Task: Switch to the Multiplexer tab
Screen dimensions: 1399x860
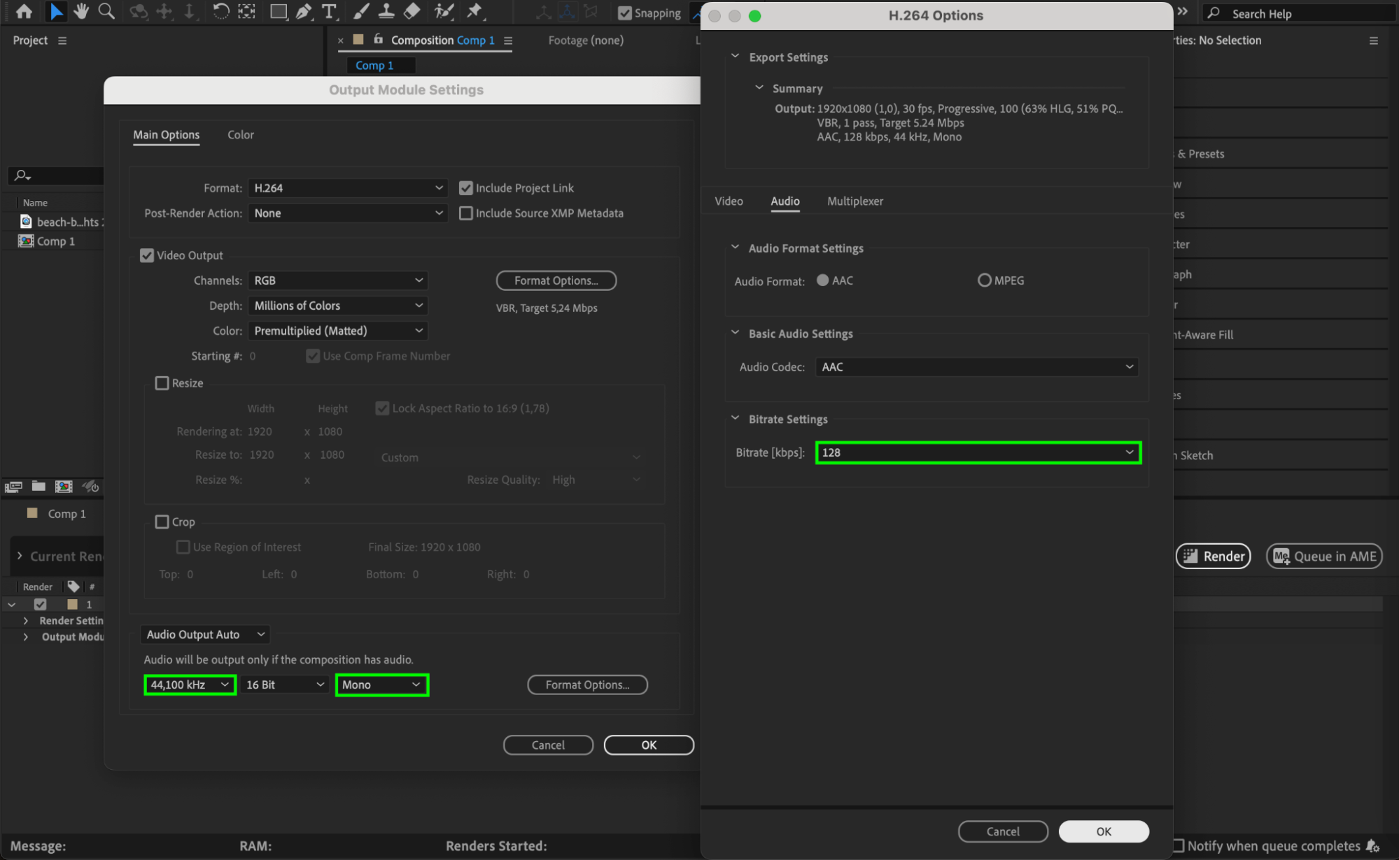Action: click(855, 201)
